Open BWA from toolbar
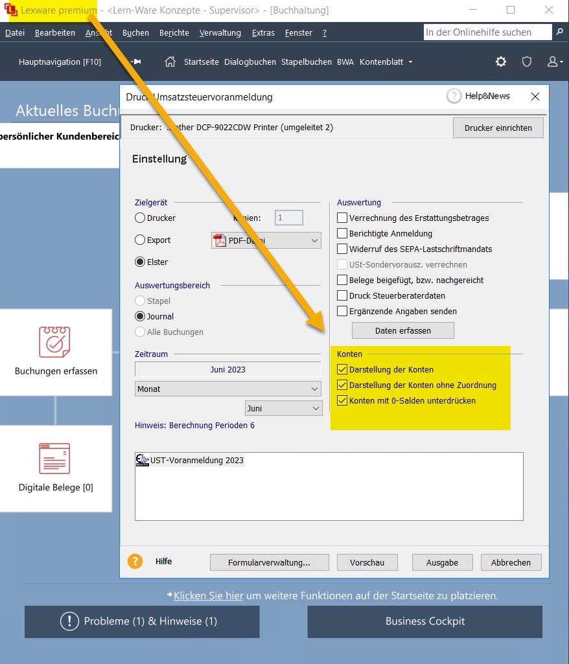This screenshot has width=569, height=664. point(345,62)
